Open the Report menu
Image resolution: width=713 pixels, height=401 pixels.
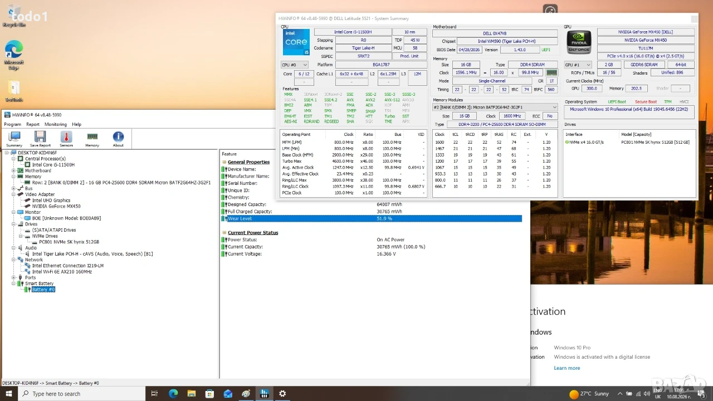pos(33,124)
